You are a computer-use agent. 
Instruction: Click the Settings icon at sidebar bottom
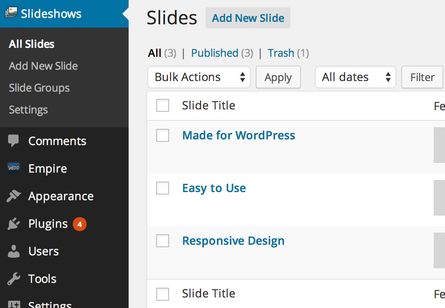[13, 304]
